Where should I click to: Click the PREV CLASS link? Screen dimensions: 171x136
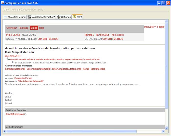coord(13,35)
